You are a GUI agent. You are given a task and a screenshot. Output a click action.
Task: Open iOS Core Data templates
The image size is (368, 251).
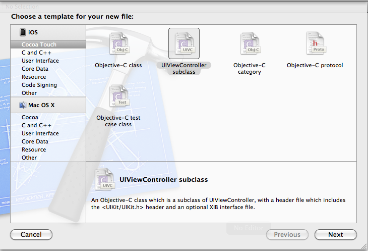48,69
